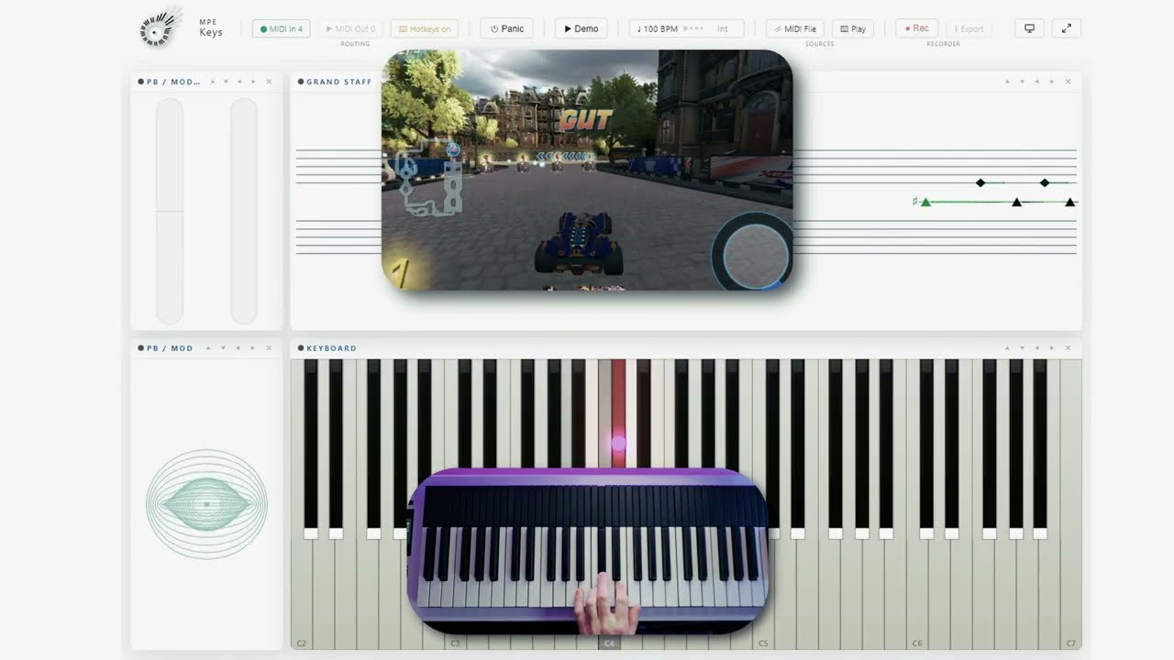Toggle the Hotkeys on switch
Screen dimensions: 1174x660
[x=425, y=28]
